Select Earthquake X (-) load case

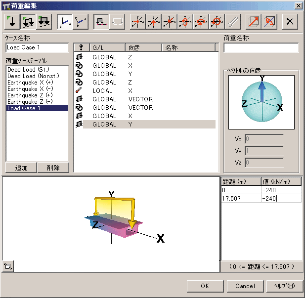coord(38,88)
